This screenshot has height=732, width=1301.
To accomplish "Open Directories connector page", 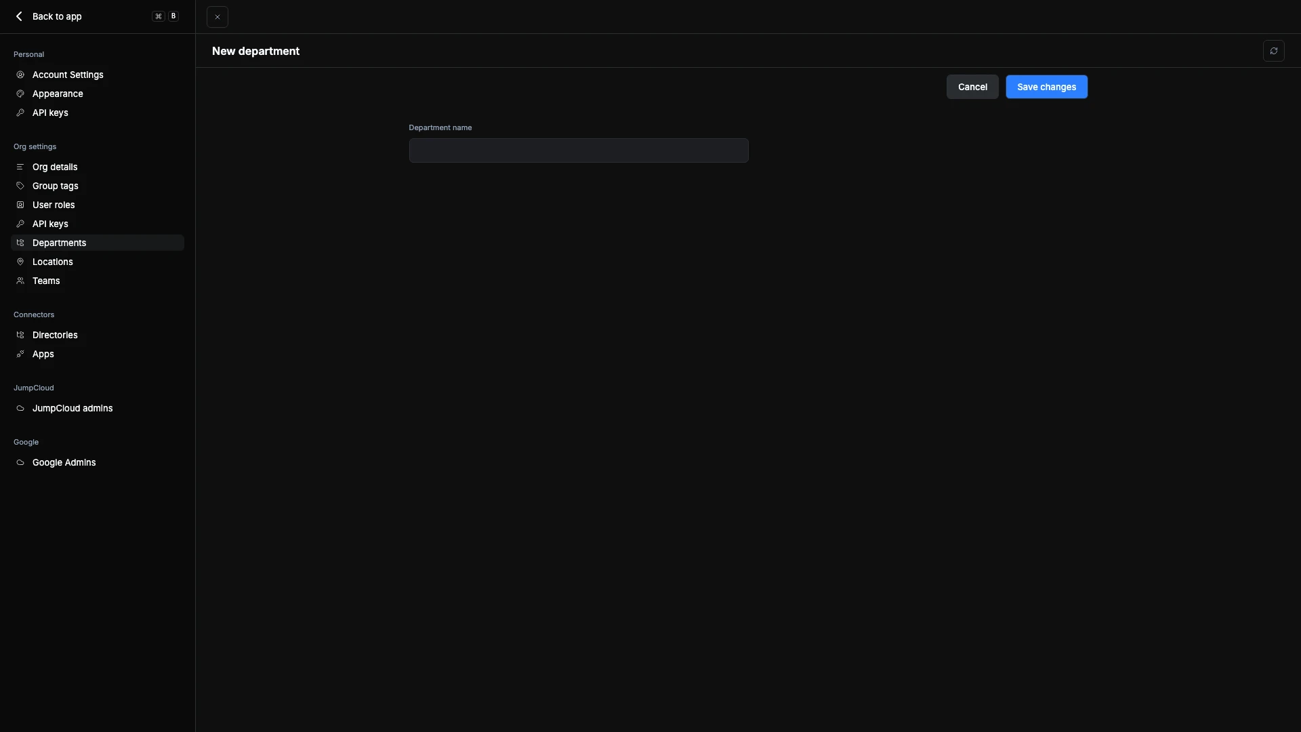I will 55,335.
